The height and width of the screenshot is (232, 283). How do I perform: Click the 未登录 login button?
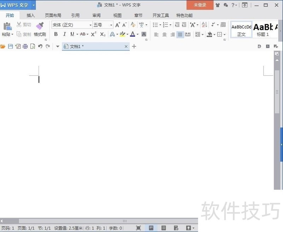point(200,5)
